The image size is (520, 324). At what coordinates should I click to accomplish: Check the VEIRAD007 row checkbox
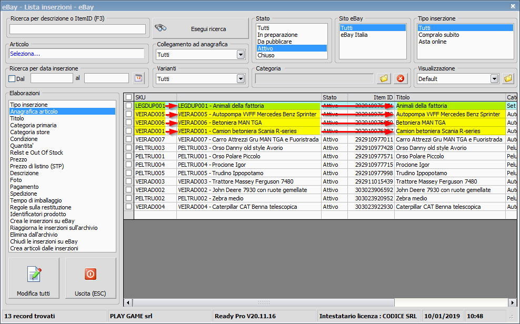pyautogui.click(x=128, y=139)
